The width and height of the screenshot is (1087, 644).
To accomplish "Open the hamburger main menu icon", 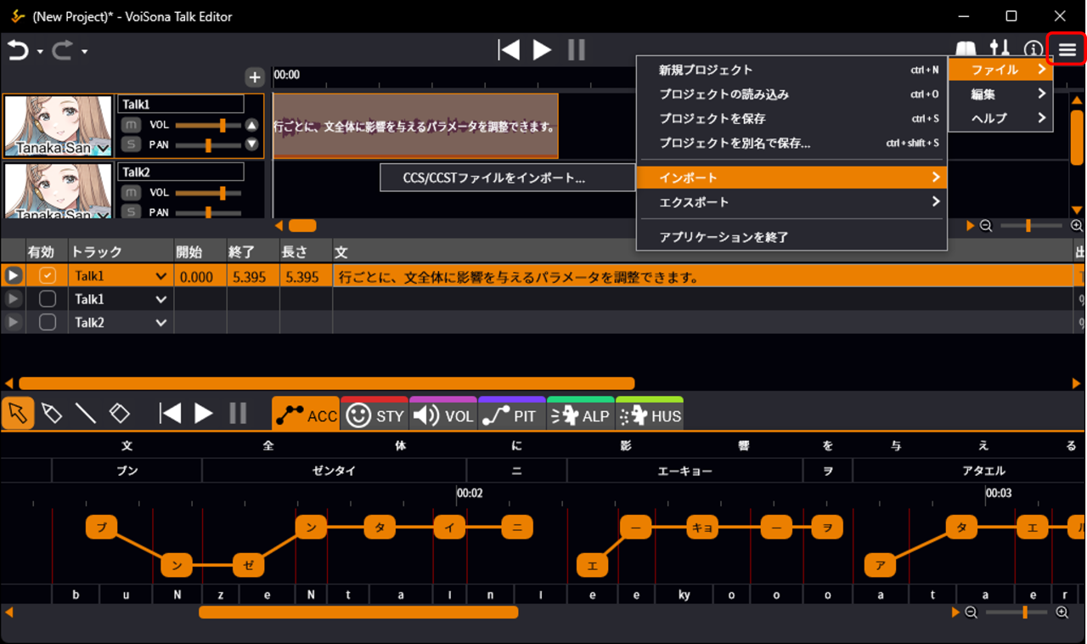I will tap(1067, 50).
